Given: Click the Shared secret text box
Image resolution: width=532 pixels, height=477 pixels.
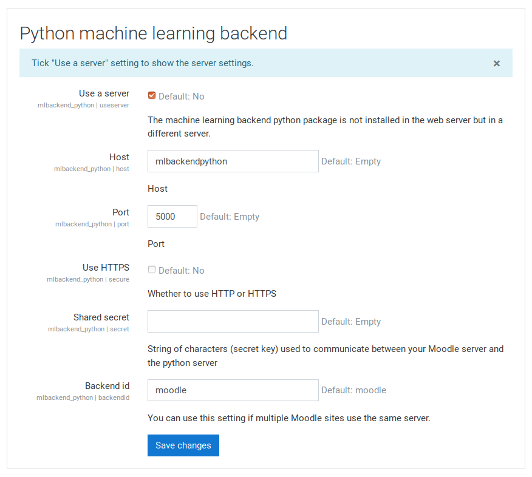Looking at the screenshot, I should [x=233, y=322].
